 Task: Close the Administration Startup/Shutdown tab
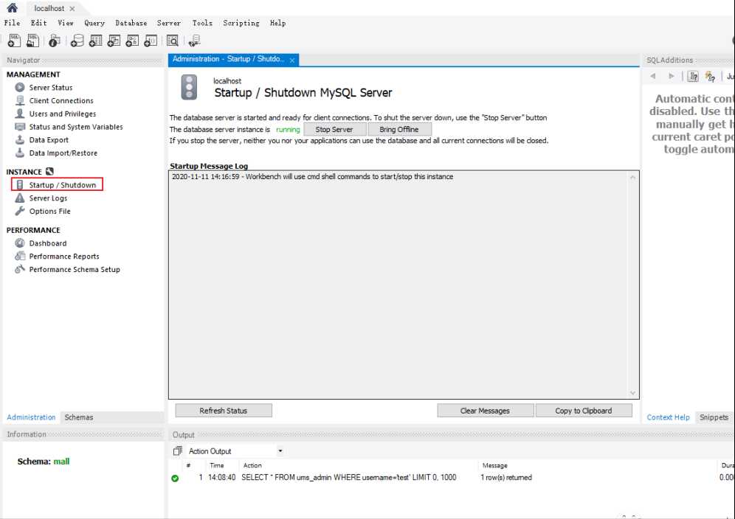coord(292,60)
